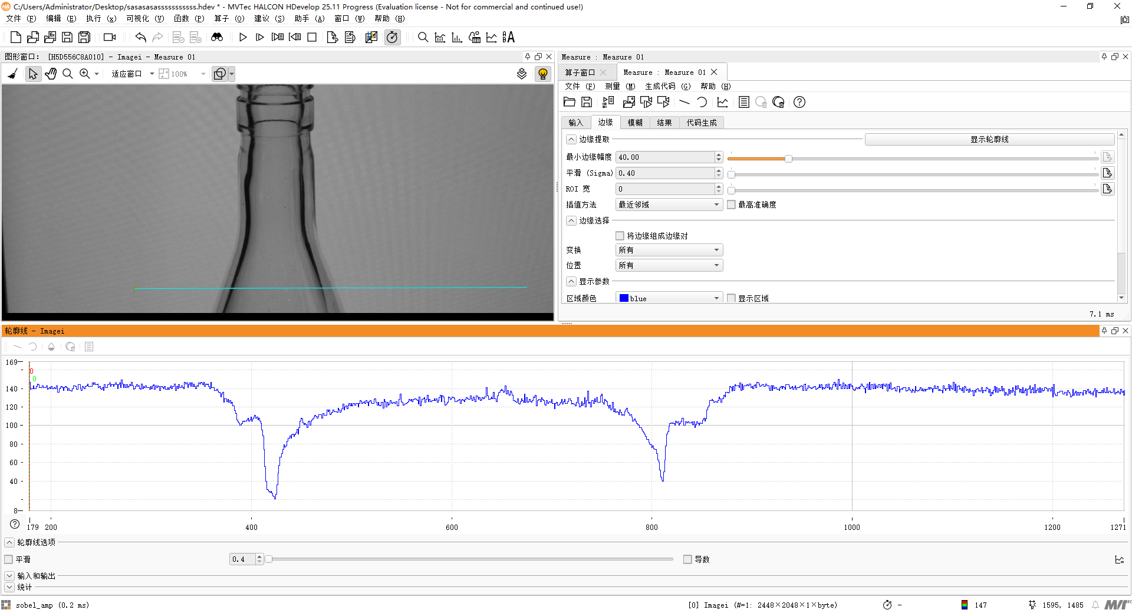Image resolution: width=1132 pixels, height=613 pixels.
Task: Select the hand pan tool
Action: point(51,74)
